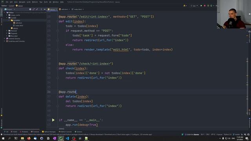Open File Explorer from the taskbar
The width and height of the screenshot is (251, 141).
click(22, 138)
